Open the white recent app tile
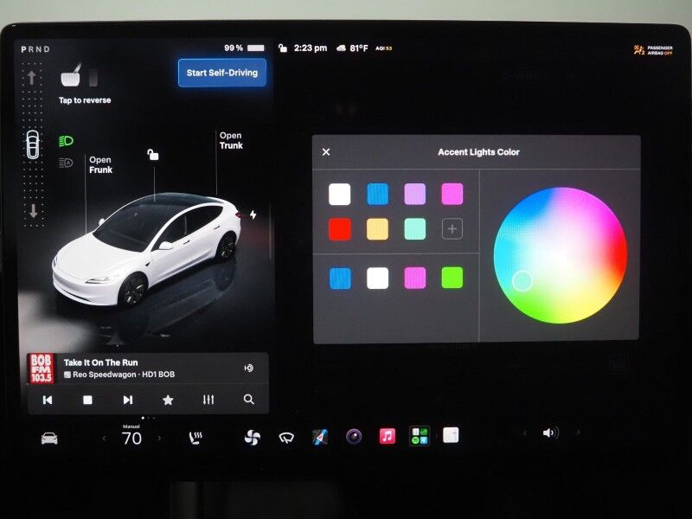The image size is (692, 519). click(x=451, y=435)
